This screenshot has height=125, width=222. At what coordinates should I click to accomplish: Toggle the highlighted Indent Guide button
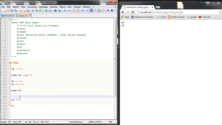tap(91, 10)
